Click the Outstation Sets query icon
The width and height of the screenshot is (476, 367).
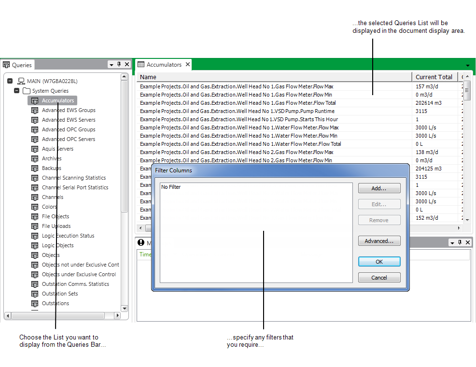coord(35,294)
